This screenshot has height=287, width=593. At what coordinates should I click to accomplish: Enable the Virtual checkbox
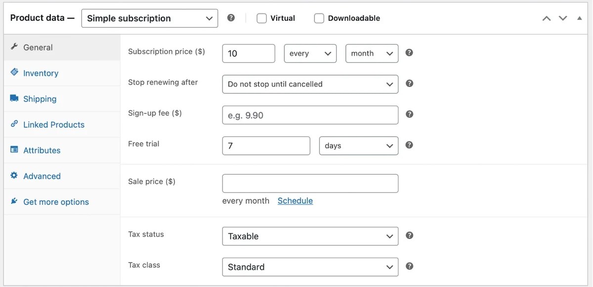click(x=261, y=18)
